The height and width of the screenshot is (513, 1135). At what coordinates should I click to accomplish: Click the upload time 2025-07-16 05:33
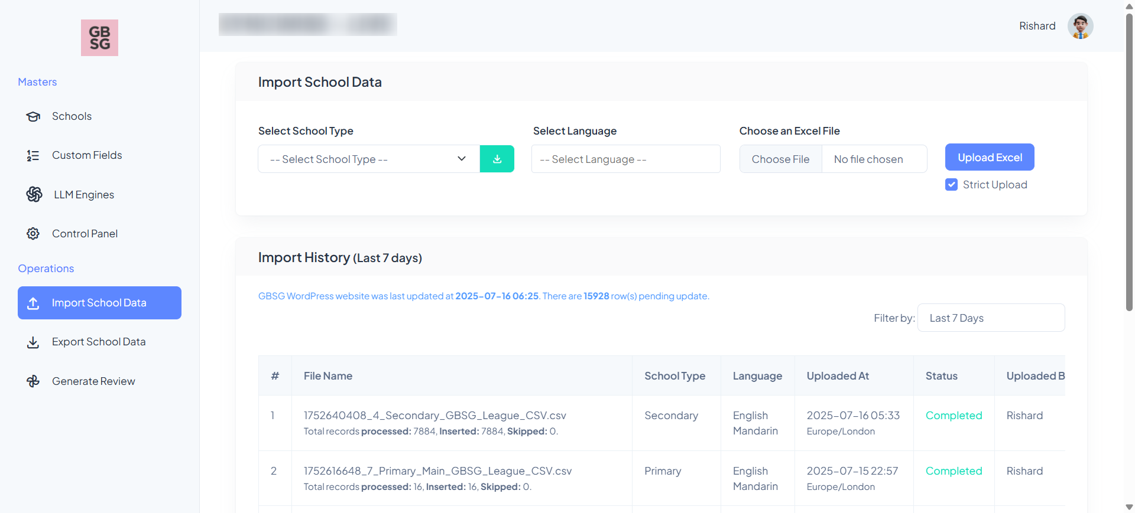pyautogui.click(x=853, y=416)
